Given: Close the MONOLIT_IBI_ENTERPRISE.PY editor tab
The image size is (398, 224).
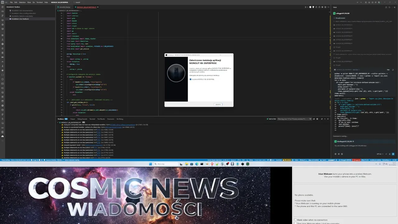Looking at the screenshot, I should (x=98, y=7).
